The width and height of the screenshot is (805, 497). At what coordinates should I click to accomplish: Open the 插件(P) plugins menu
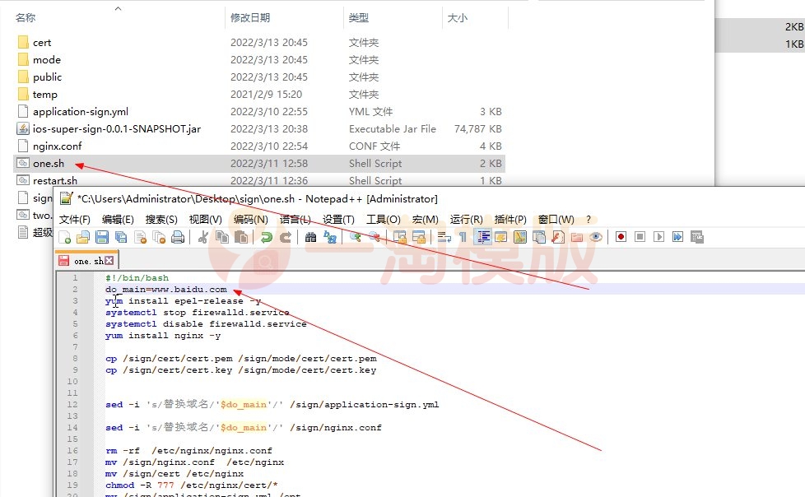click(x=510, y=219)
